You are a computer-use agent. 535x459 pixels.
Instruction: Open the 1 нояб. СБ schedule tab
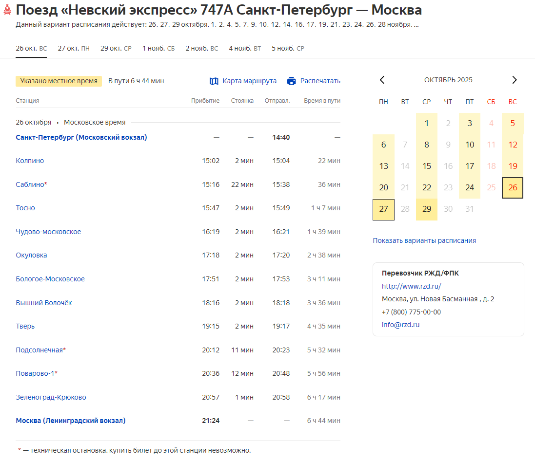(x=159, y=48)
